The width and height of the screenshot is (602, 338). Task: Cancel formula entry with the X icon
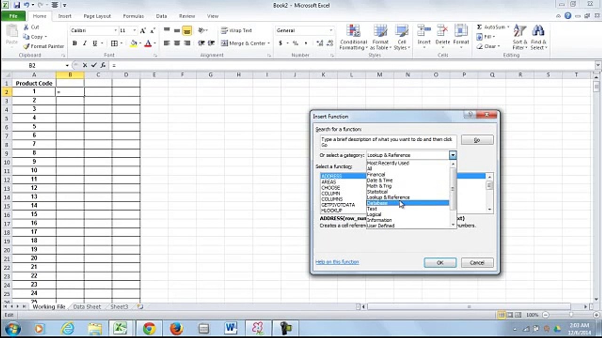tap(85, 65)
